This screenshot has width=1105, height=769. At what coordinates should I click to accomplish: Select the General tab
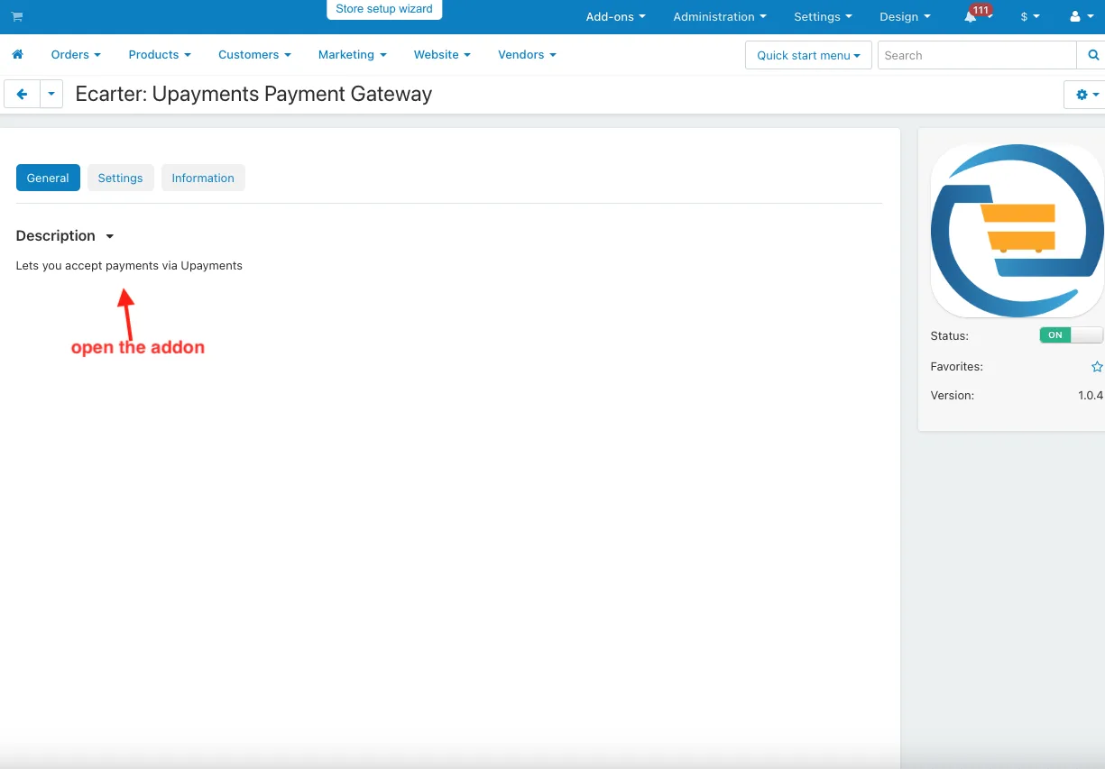coord(48,178)
